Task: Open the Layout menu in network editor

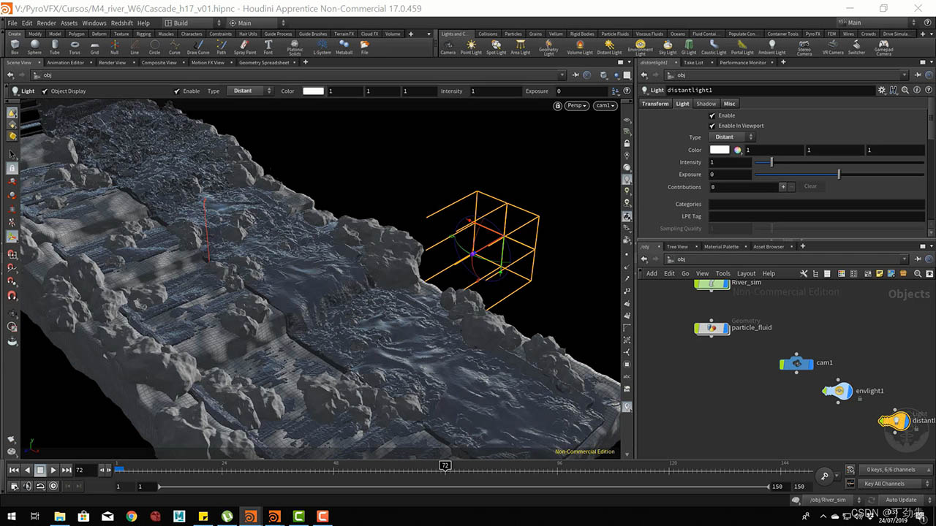Action: click(x=746, y=273)
